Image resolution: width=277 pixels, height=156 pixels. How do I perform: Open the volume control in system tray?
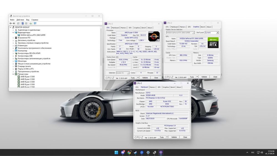[x=262, y=152]
